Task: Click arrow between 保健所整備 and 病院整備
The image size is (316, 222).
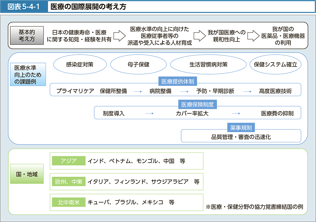Action: tap(138, 91)
